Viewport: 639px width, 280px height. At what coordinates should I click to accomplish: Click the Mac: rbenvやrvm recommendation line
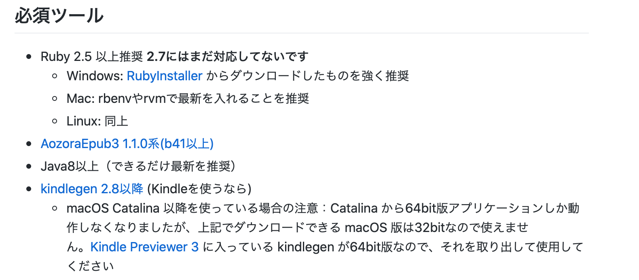click(188, 98)
